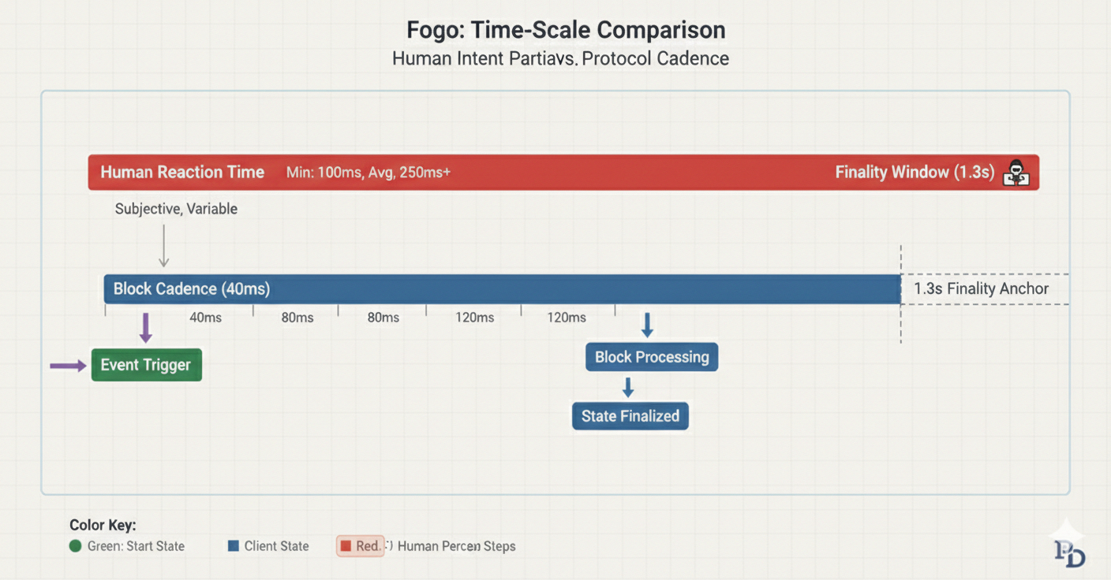This screenshot has width=1111, height=580.
Task: Click the 1.3s Finality Anchor label
Action: pos(981,289)
